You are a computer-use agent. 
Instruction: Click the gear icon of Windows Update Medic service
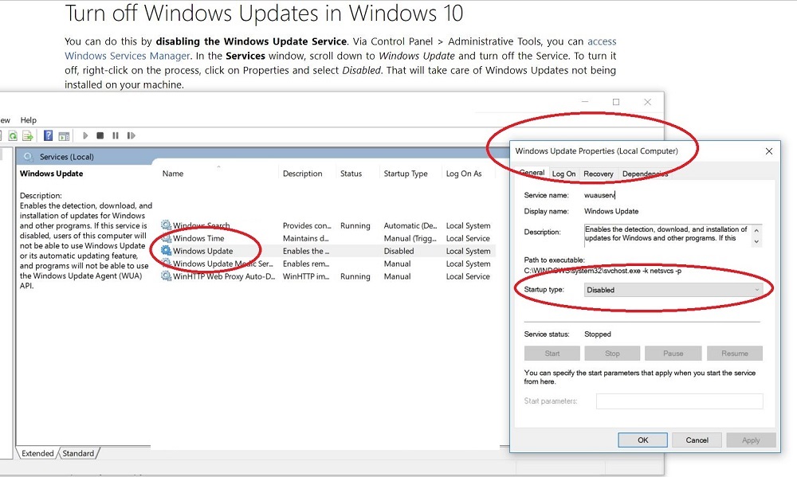tap(166, 263)
